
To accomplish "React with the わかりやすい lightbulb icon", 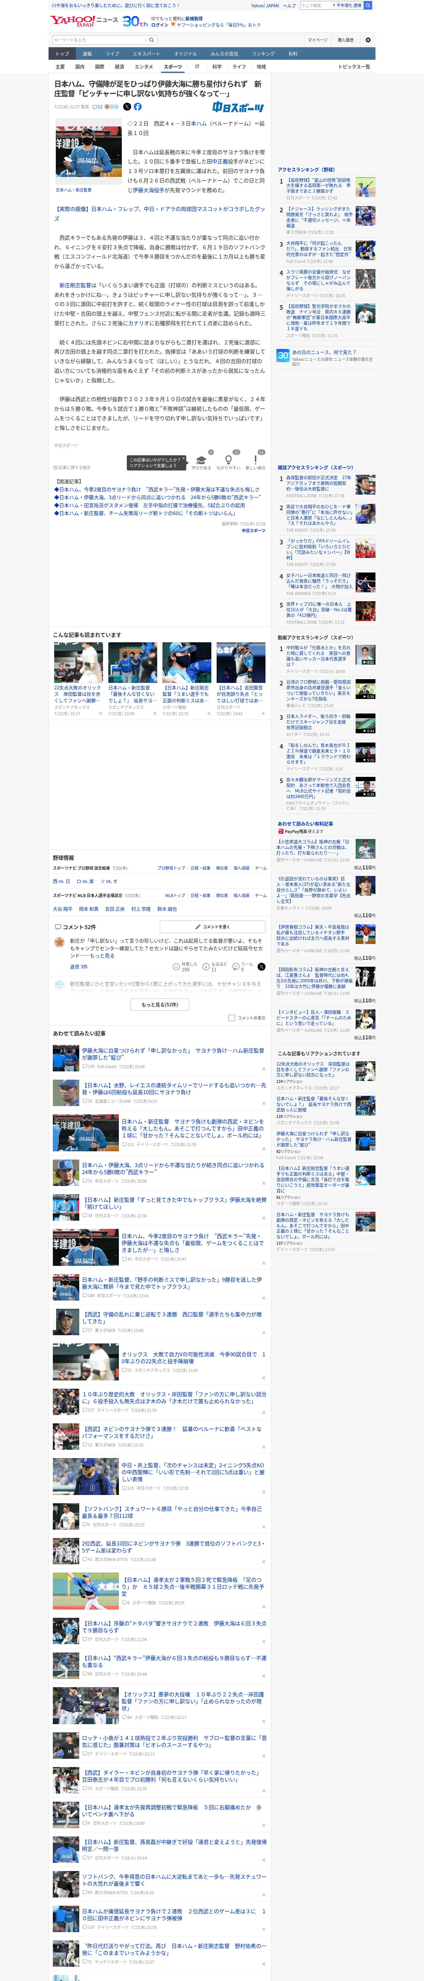I will 229,460.
